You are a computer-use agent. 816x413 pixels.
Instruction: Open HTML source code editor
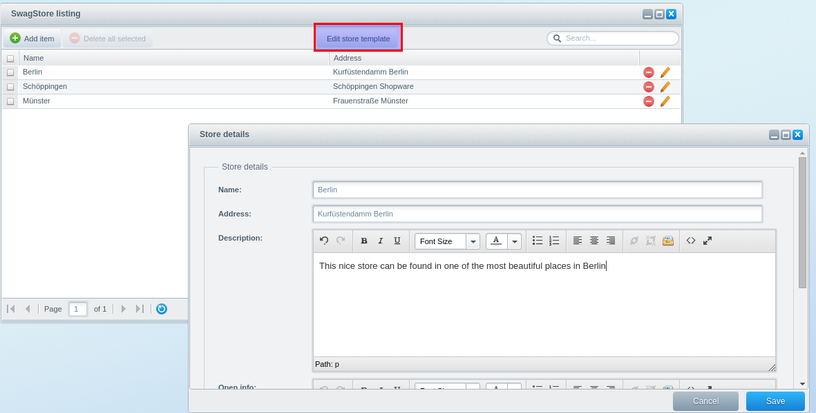tap(691, 241)
